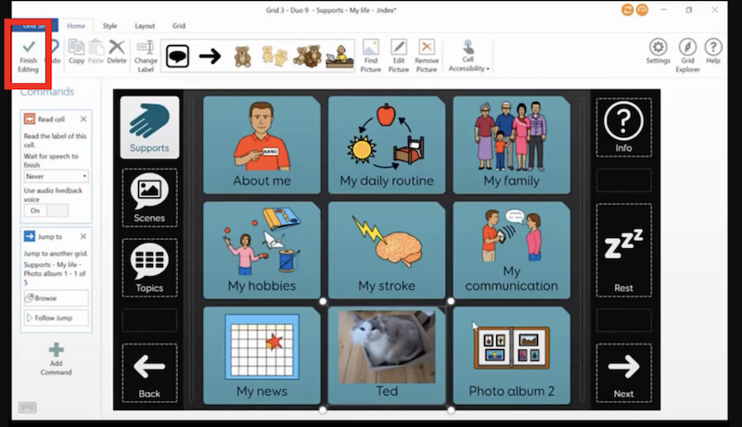Open Cell Accessibility dropdown

coord(467,55)
